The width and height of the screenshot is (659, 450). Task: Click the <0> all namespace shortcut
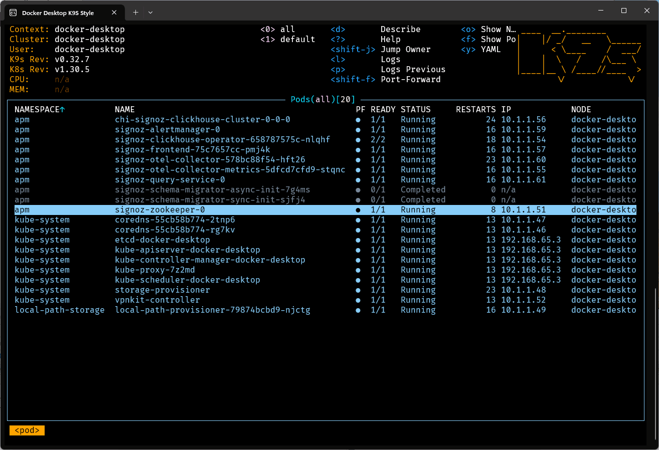(x=278, y=29)
